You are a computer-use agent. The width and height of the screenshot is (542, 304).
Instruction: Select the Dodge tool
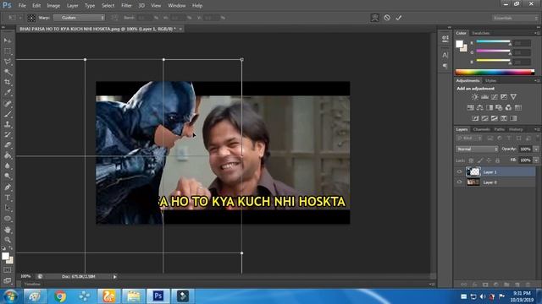click(x=8, y=176)
